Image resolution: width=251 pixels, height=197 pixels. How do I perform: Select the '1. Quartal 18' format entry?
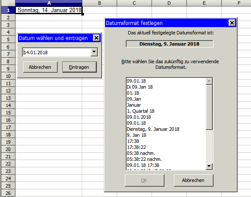[x=140, y=111]
